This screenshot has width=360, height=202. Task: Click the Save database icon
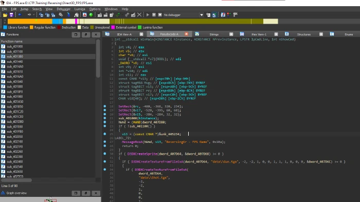coord(11,15)
